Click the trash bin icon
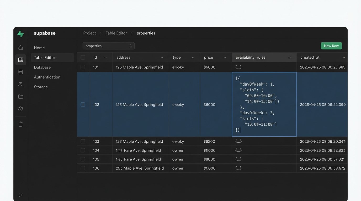The image size is (361, 201). pos(20,124)
